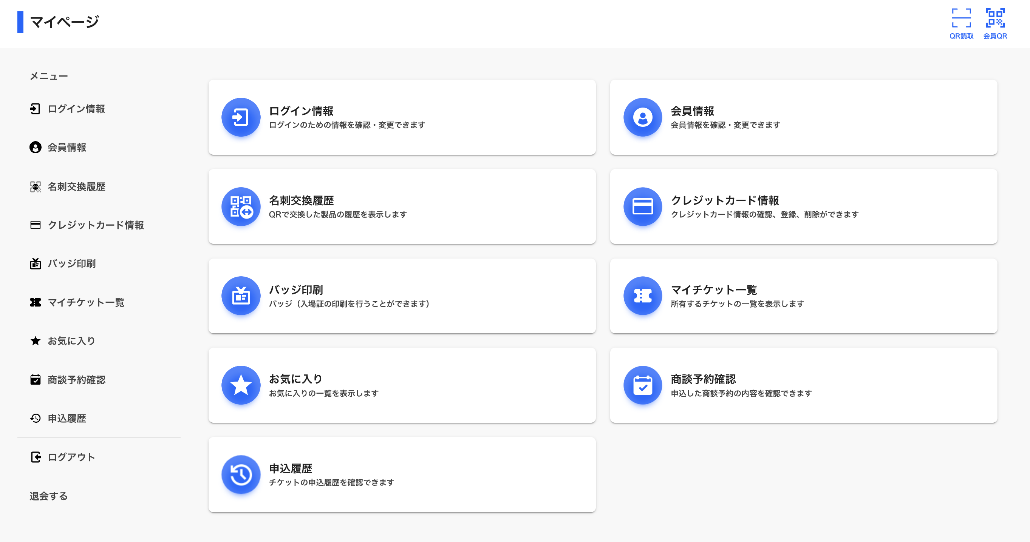The height and width of the screenshot is (542, 1030).
Task: Click the sidebar 名刺交換履歴 QR icon
Action: click(x=35, y=186)
